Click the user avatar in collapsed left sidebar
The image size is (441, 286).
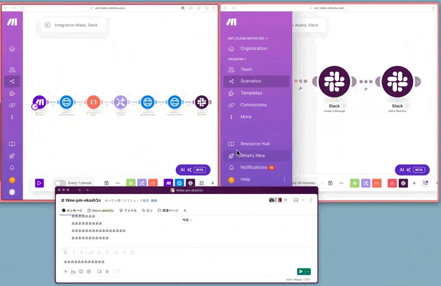tap(12, 192)
